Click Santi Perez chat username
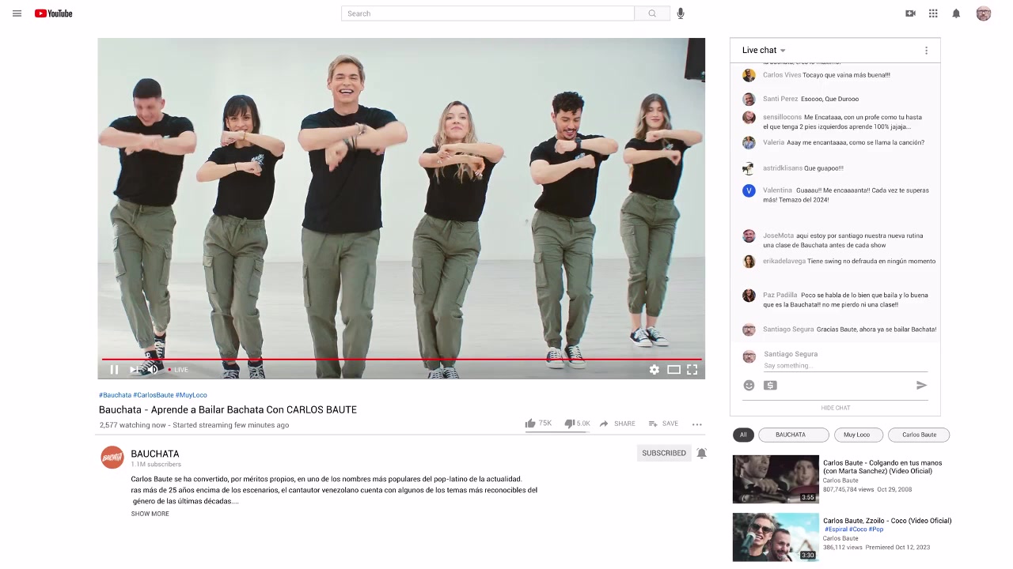Viewport: 1013px width, 569px height. [780, 99]
